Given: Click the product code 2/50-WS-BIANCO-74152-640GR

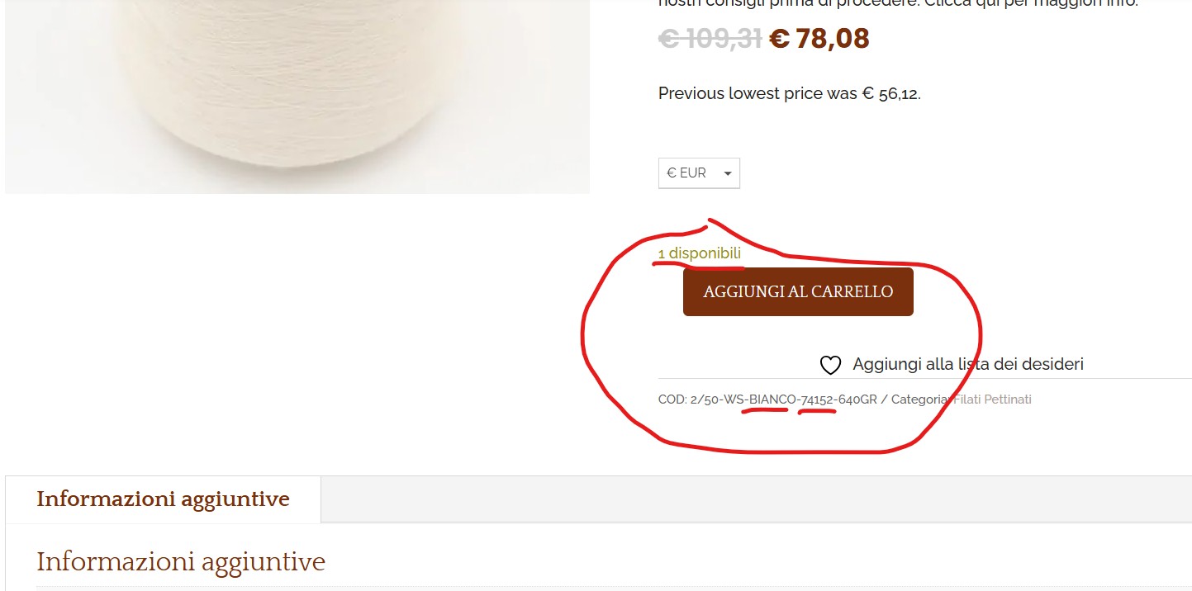Looking at the screenshot, I should (784, 400).
